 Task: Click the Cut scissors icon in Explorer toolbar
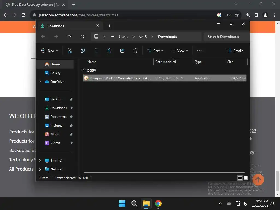70,51
